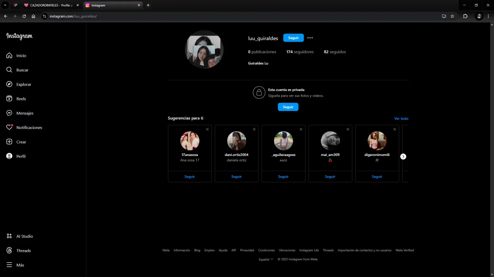The height and width of the screenshot is (277, 494).
Task: Open mai_am309 profile picture
Action: (x=330, y=141)
